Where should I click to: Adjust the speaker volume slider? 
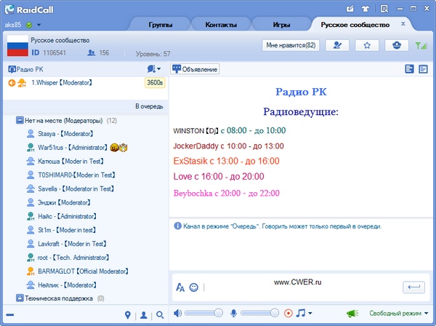(x=218, y=313)
